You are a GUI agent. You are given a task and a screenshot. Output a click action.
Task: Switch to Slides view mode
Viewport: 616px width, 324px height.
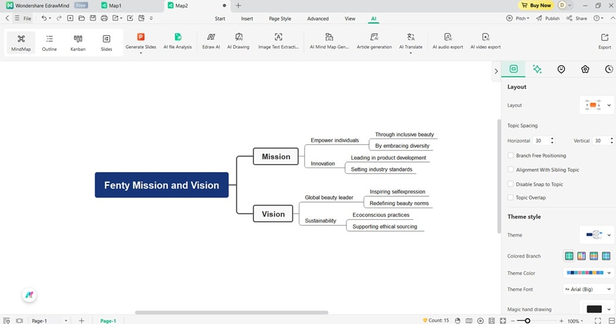click(106, 42)
